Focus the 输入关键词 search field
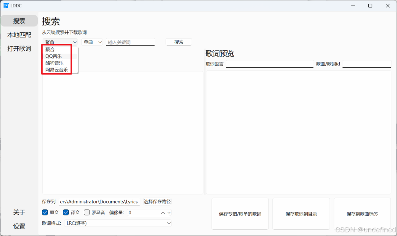The height and width of the screenshot is (236, 397). tap(130, 42)
